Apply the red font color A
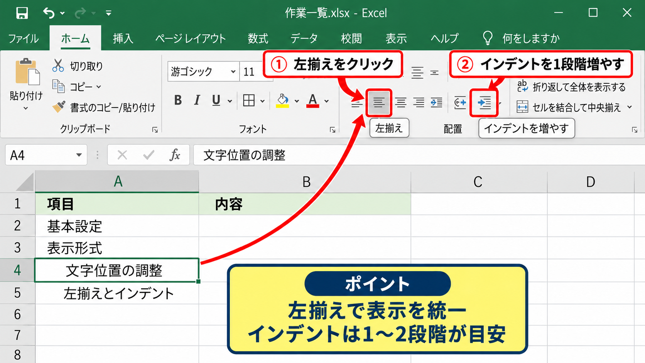This screenshot has height=363, width=645. coord(312,101)
